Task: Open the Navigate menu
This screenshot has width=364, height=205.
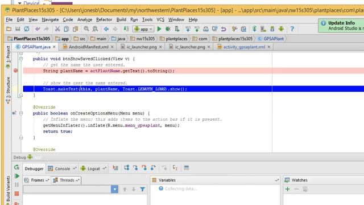Action: [50, 20]
